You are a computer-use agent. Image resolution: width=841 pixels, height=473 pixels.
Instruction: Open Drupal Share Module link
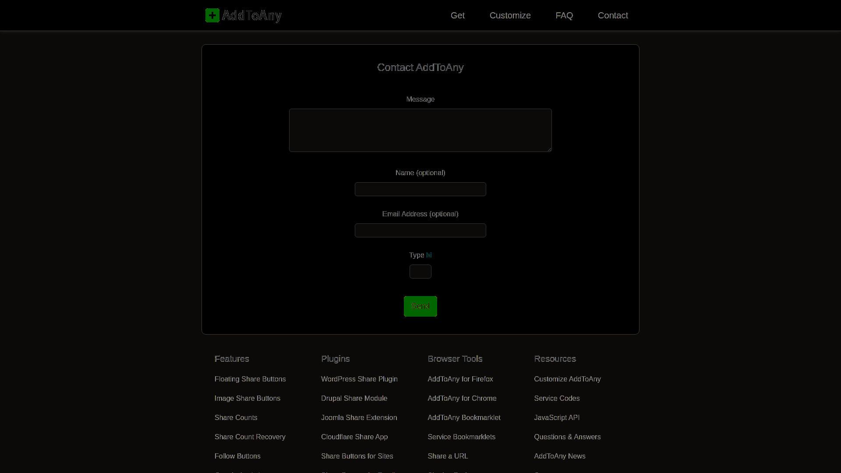pos(354,399)
